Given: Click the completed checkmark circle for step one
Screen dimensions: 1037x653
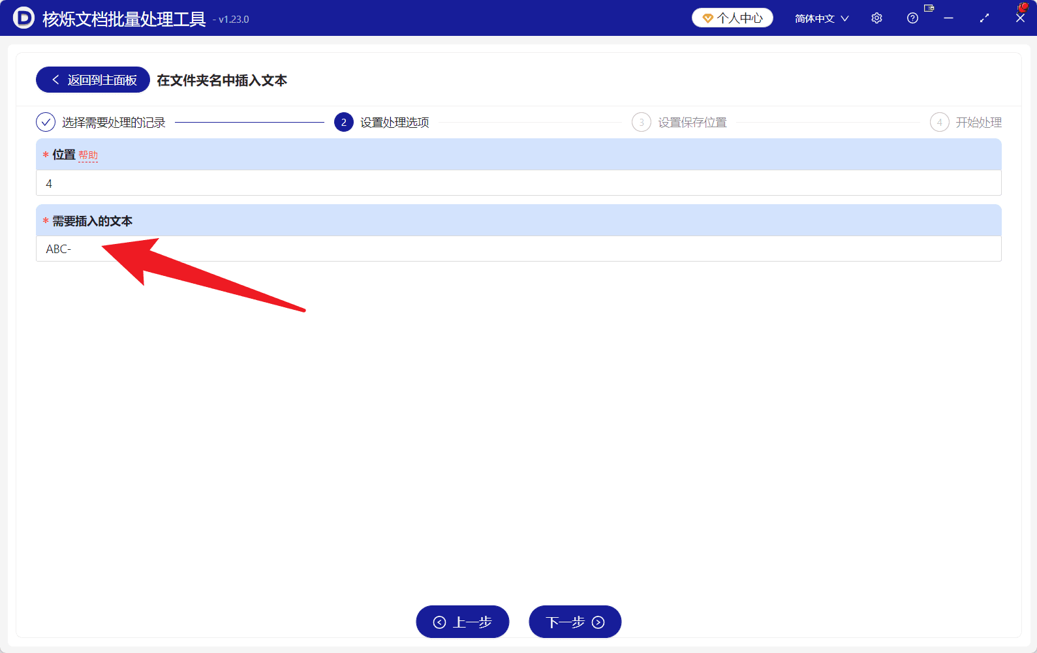Looking at the screenshot, I should (46, 122).
